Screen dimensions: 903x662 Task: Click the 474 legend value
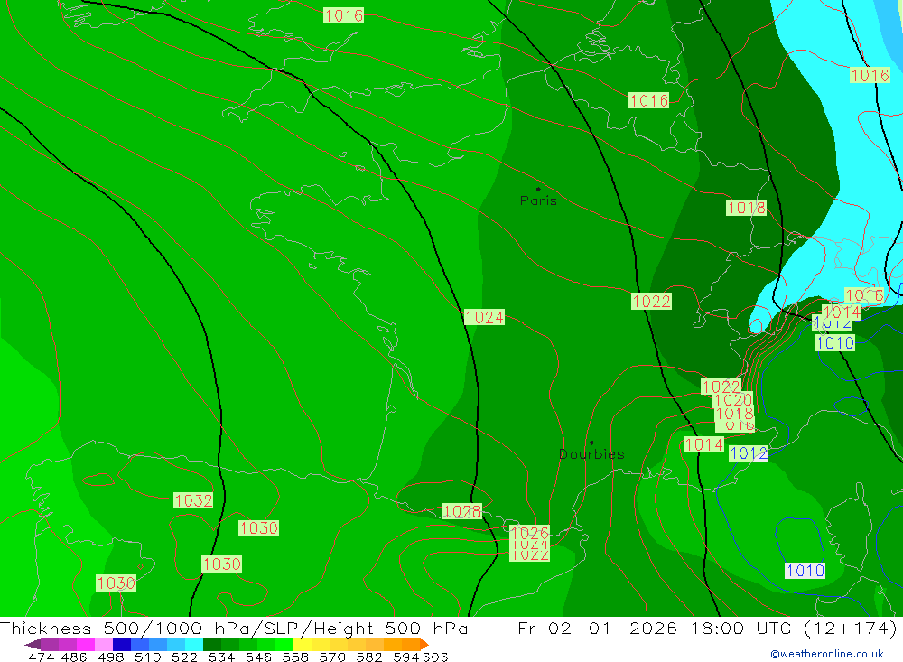pos(41,657)
